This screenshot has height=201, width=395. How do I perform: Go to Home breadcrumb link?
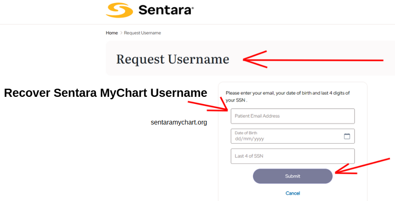tap(111, 33)
